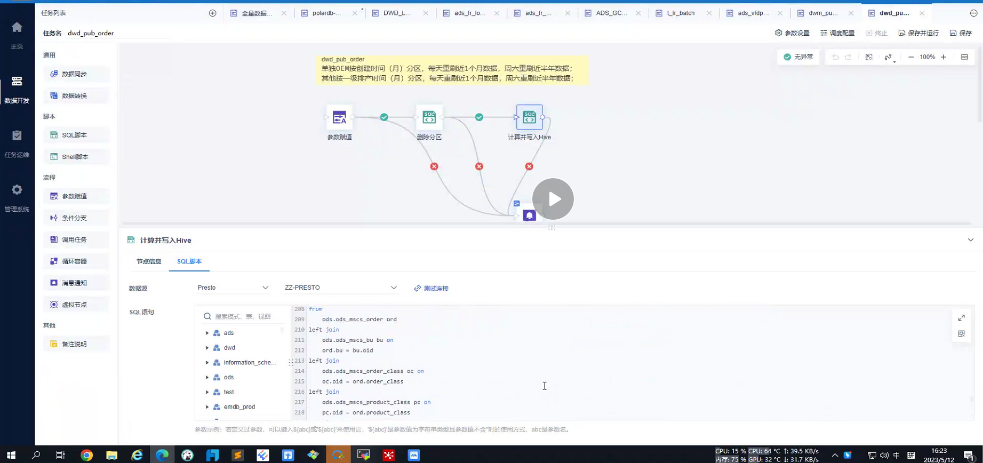
Task: Click the 保存 save button
Action: [x=961, y=33]
